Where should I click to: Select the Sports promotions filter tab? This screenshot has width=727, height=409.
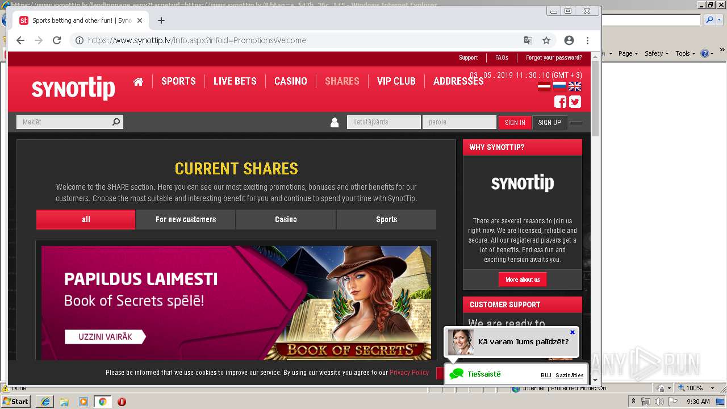coord(386,219)
